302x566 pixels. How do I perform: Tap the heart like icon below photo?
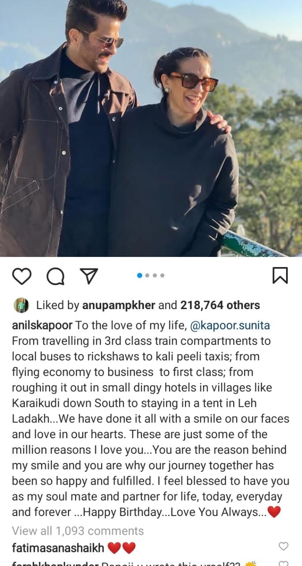[x=22, y=276]
